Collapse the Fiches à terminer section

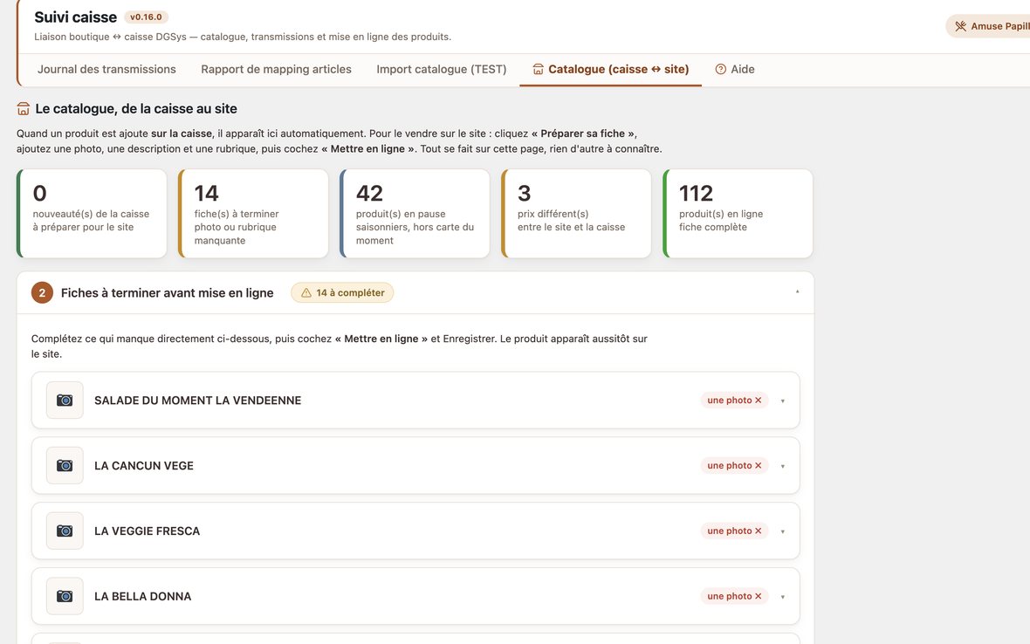tap(798, 291)
